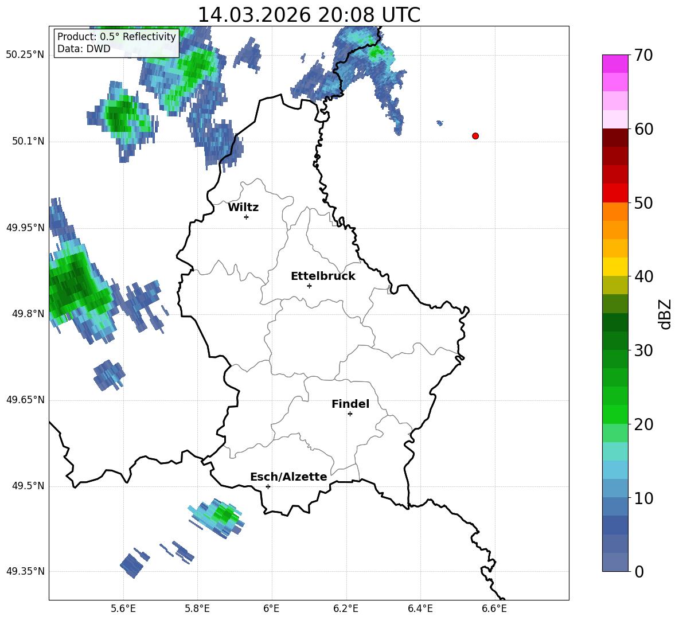The height and width of the screenshot is (620, 679).
Task: Click the 6.6°E longitude label
Action: pyautogui.click(x=494, y=609)
